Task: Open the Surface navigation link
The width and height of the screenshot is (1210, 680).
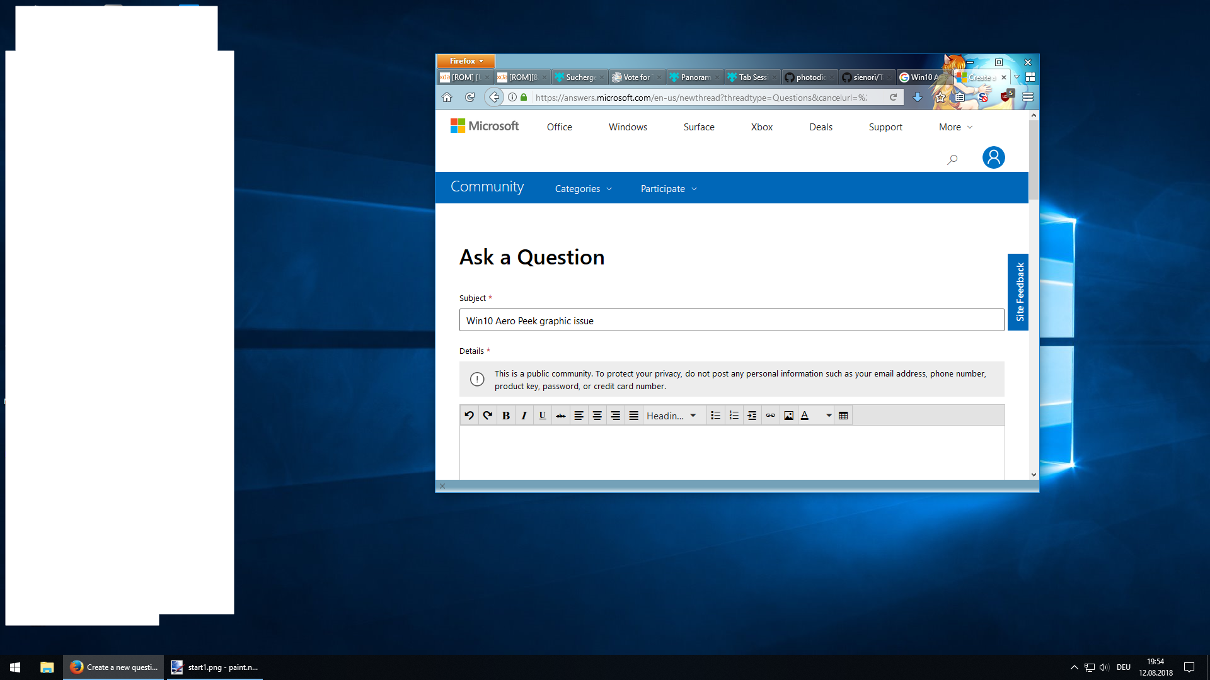Action: click(x=699, y=127)
